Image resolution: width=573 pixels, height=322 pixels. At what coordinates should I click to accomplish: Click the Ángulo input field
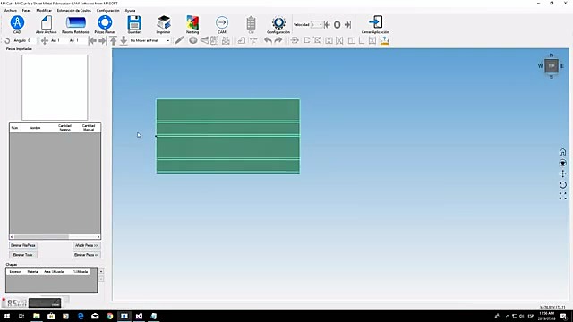(x=32, y=40)
